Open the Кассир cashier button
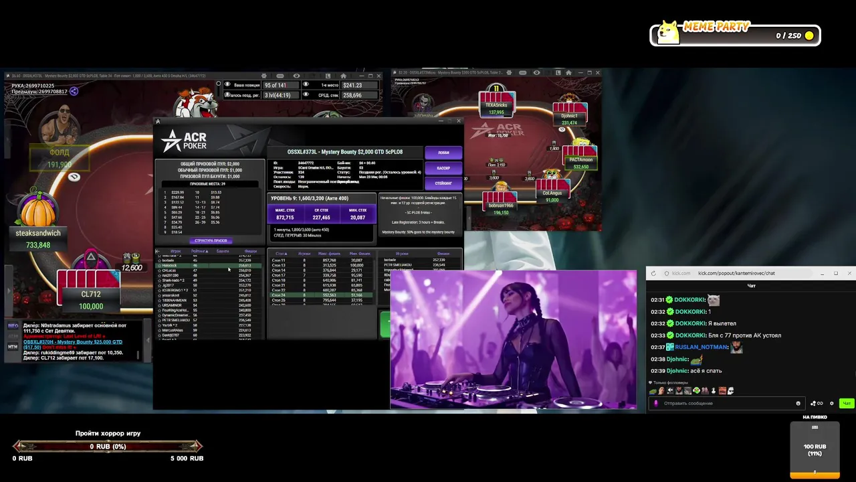This screenshot has width=856, height=482. tap(443, 168)
